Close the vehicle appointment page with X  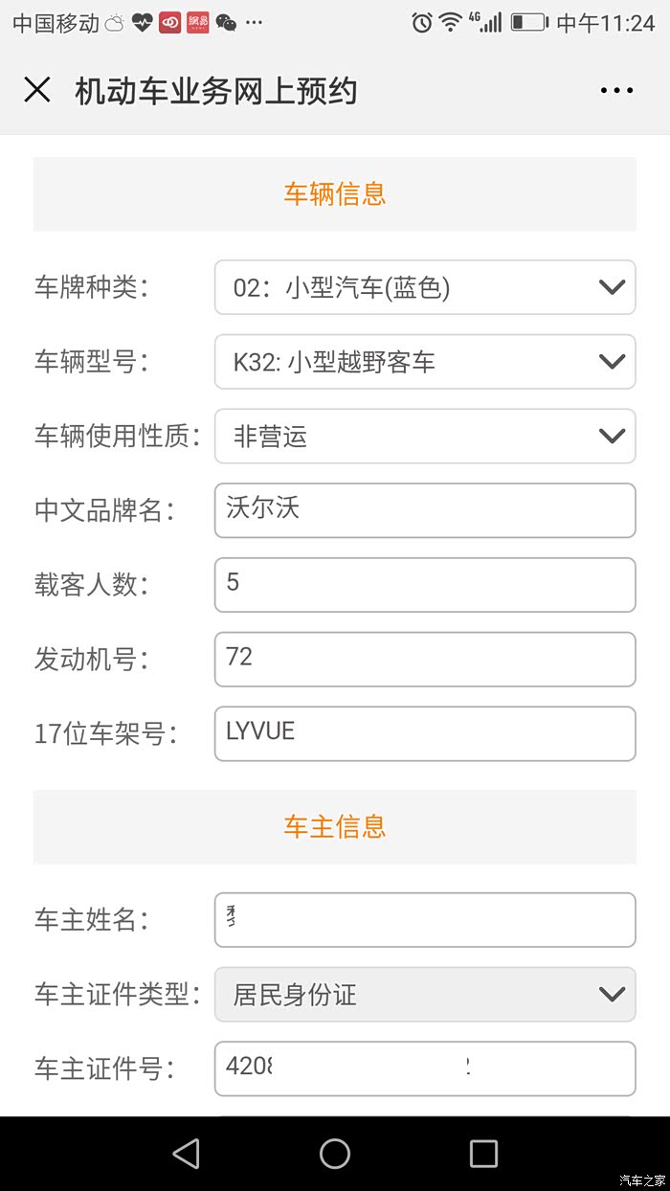coord(37,90)
